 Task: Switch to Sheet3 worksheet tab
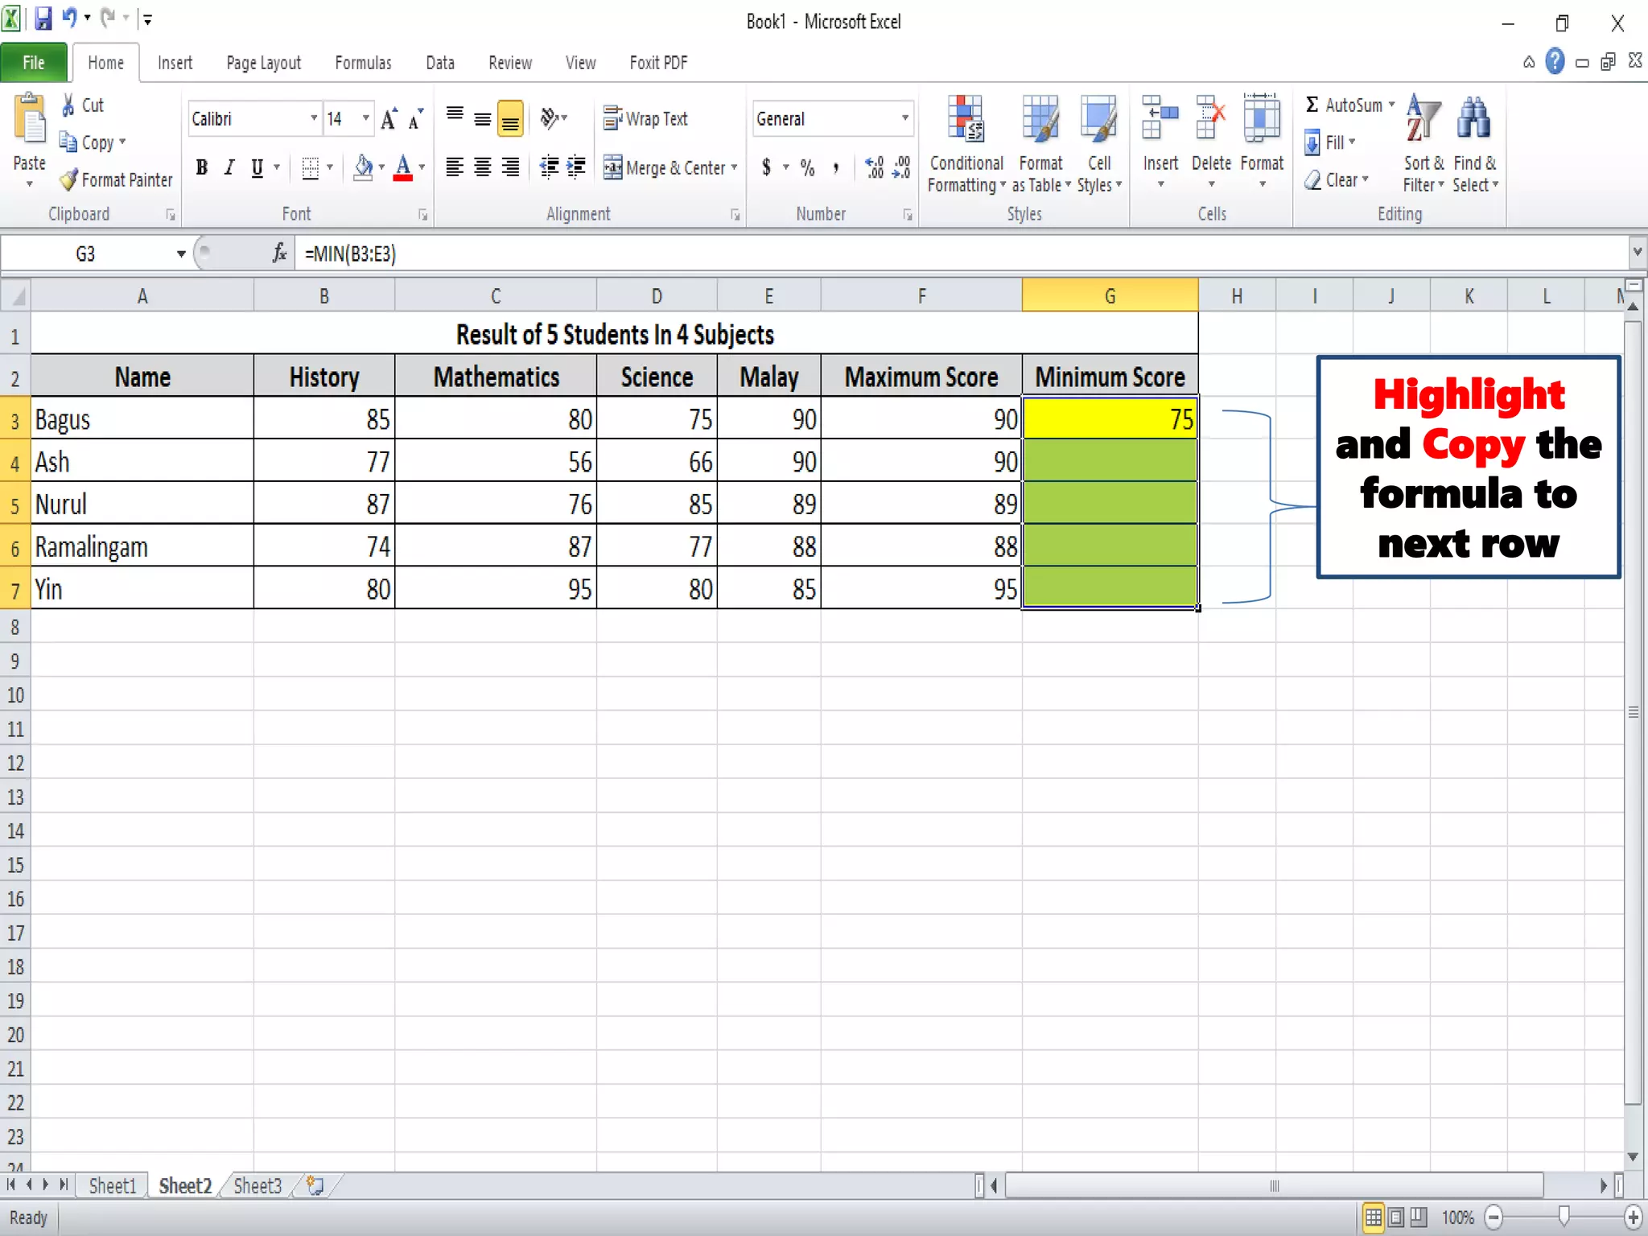pos(257,1185)
